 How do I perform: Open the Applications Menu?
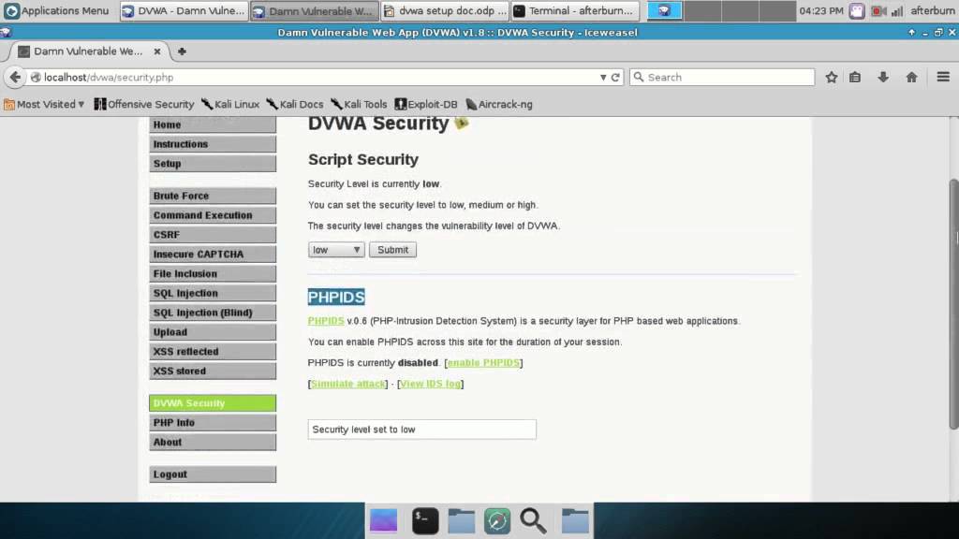pos(56,10)
